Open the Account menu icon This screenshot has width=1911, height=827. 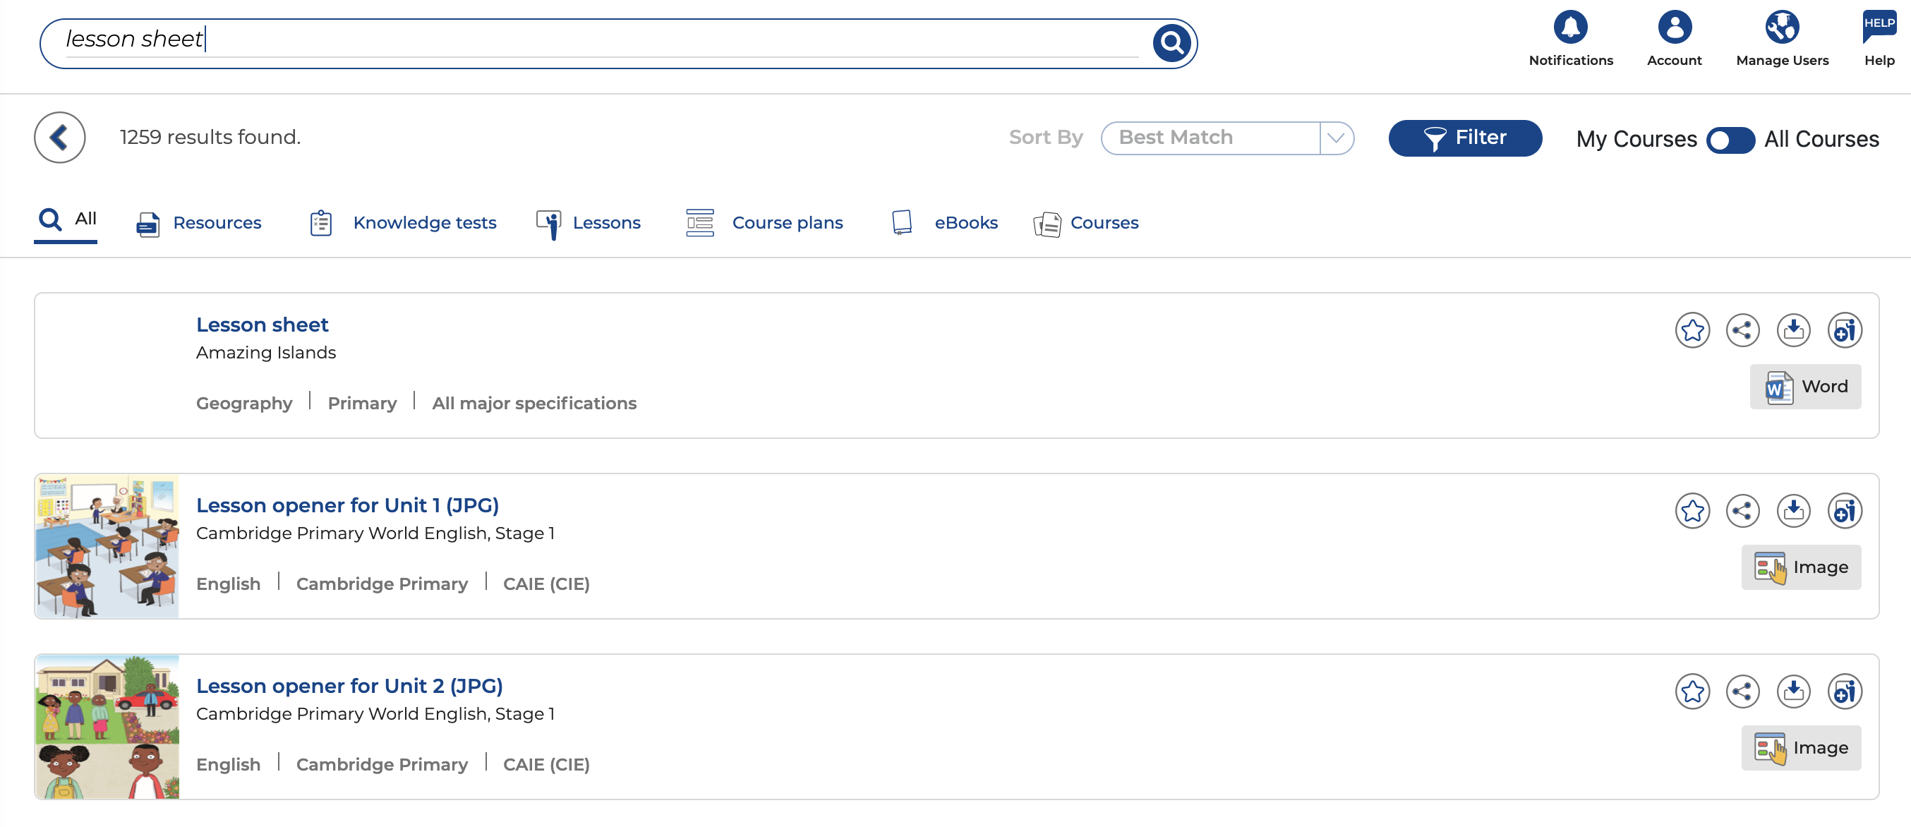pos(1674,28)
